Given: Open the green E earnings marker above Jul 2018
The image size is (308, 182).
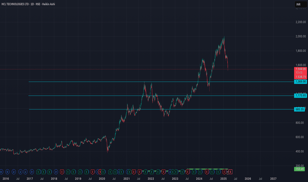Looking at the screenshot, I should (x=68, y=172).
